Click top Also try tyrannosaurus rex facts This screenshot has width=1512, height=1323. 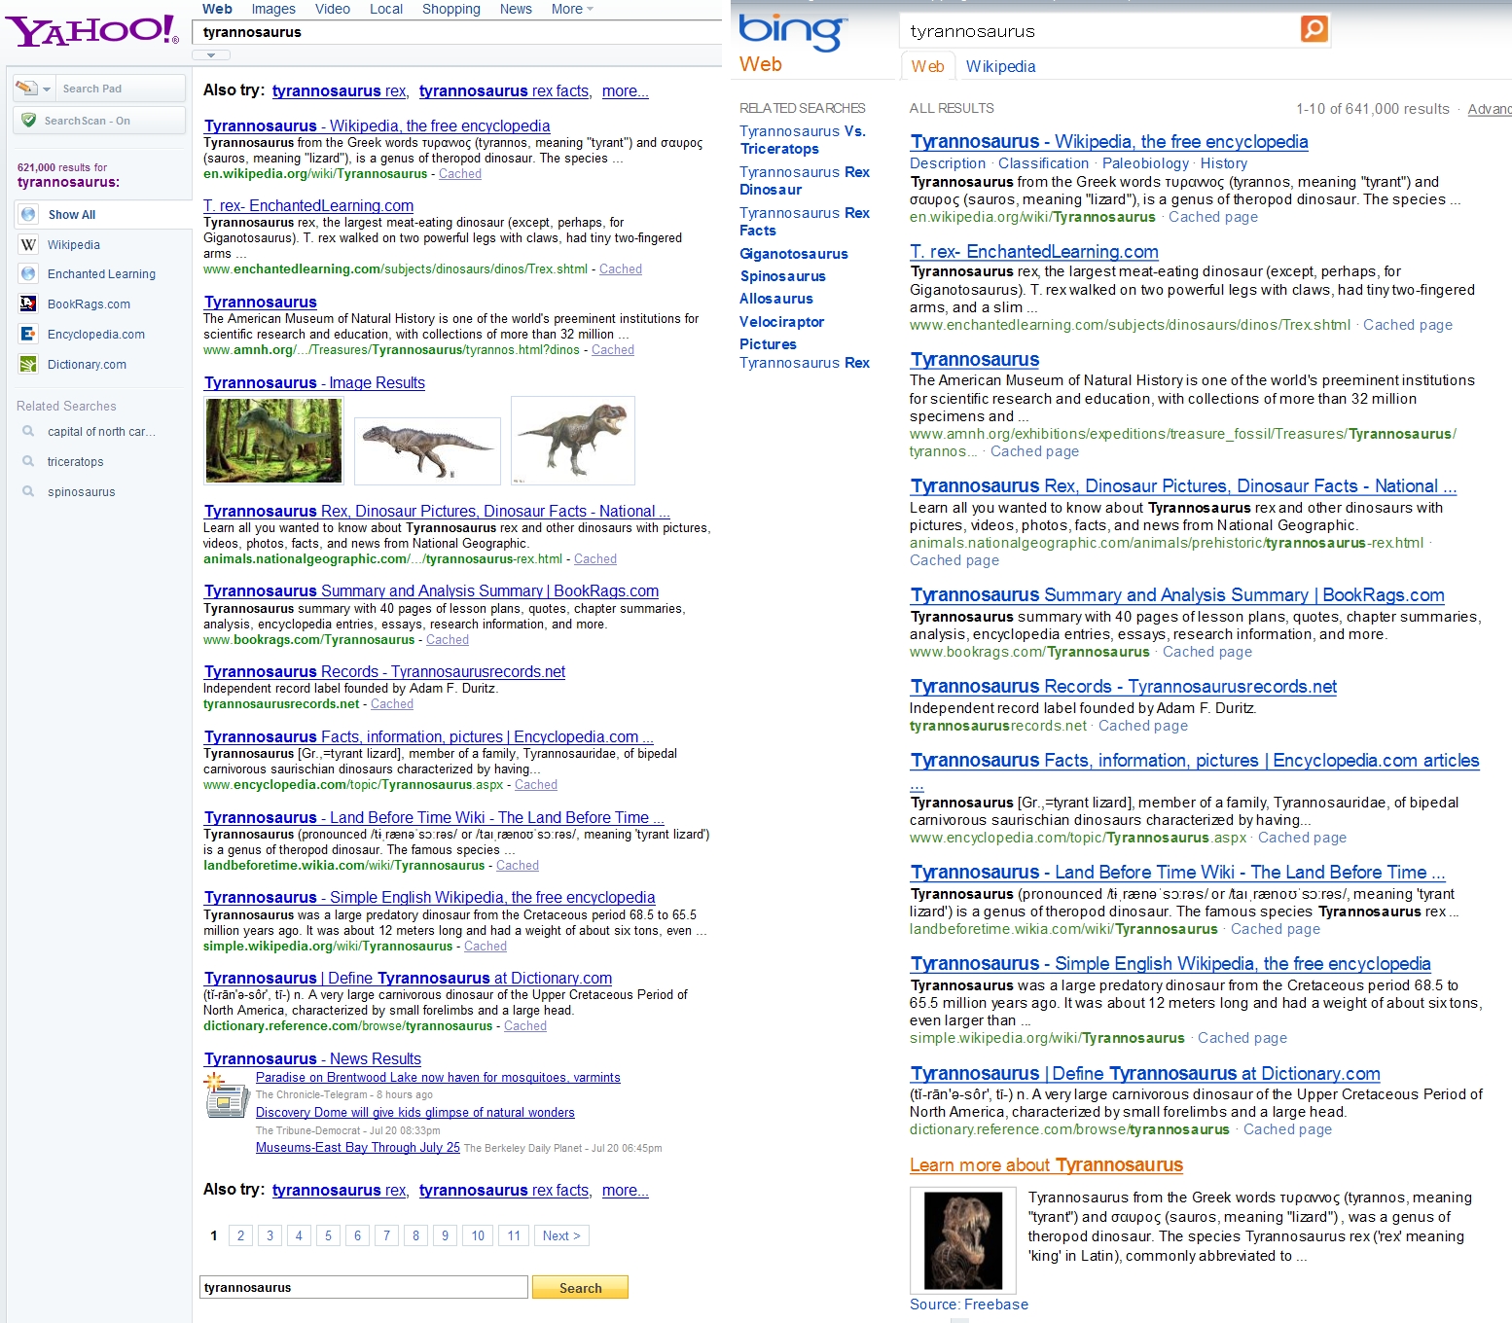tap(504, 91)
